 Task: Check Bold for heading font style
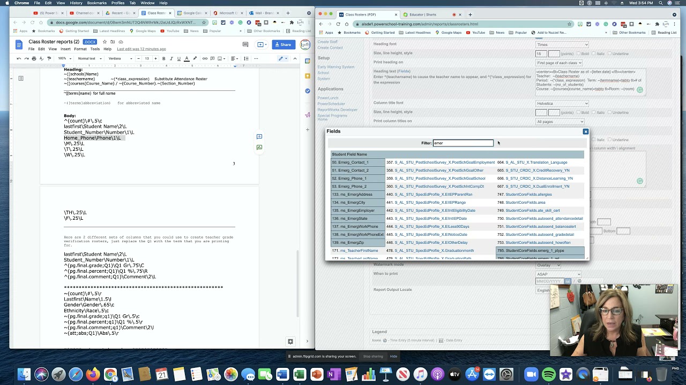click(579, 53)
